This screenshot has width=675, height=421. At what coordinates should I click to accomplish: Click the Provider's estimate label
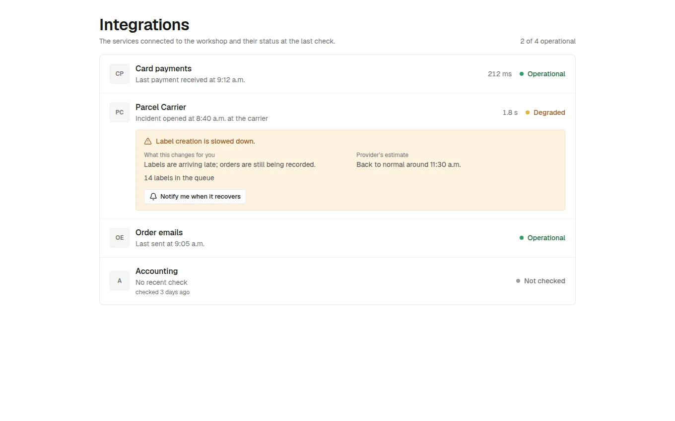tap(382, 155)
